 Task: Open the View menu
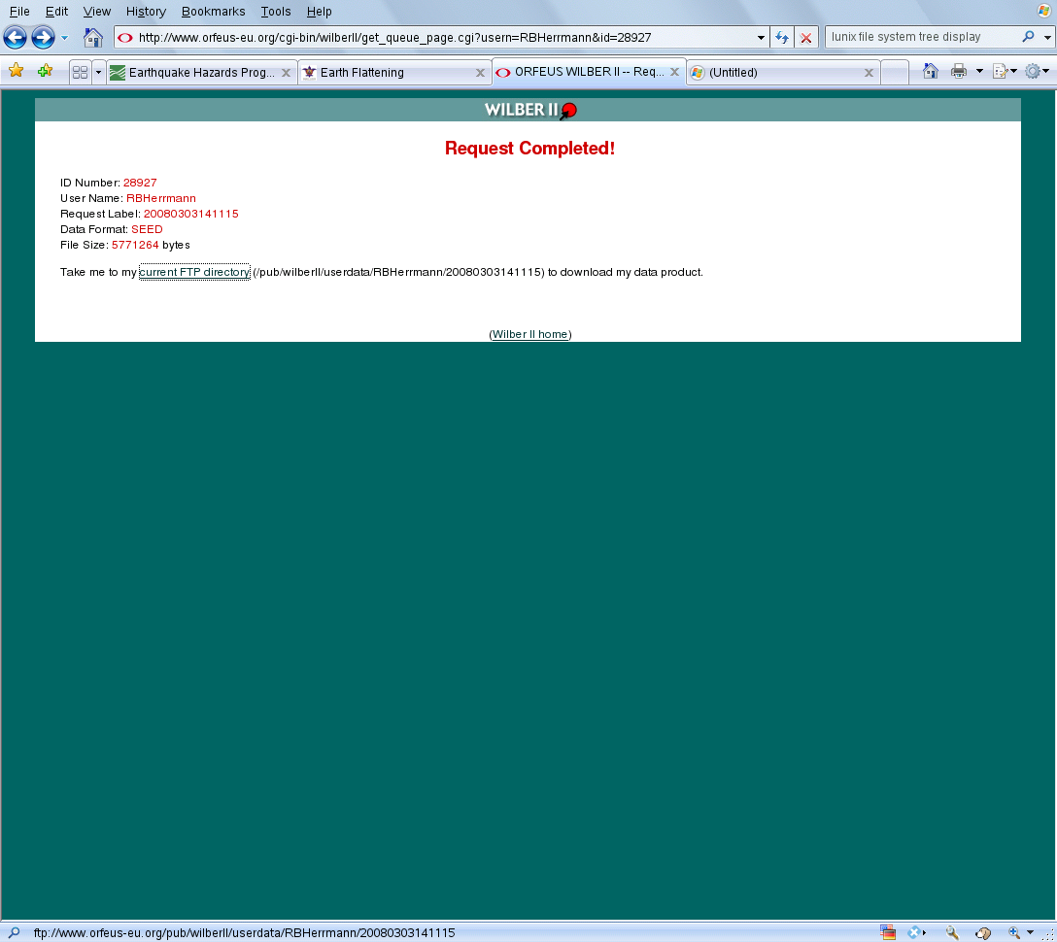(96, 12)
